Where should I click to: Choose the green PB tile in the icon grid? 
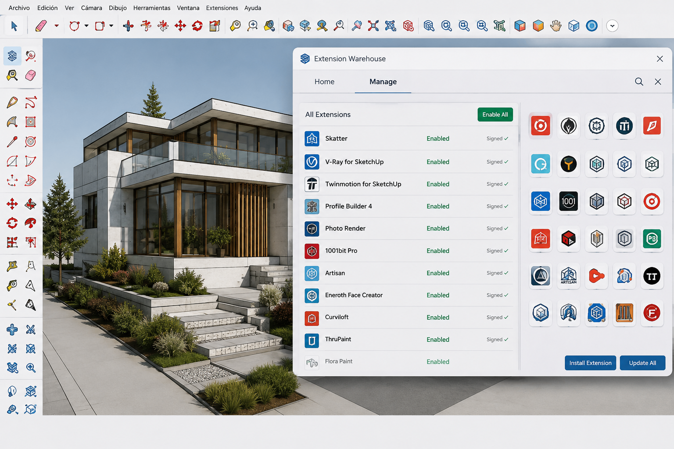click(652, 239)
